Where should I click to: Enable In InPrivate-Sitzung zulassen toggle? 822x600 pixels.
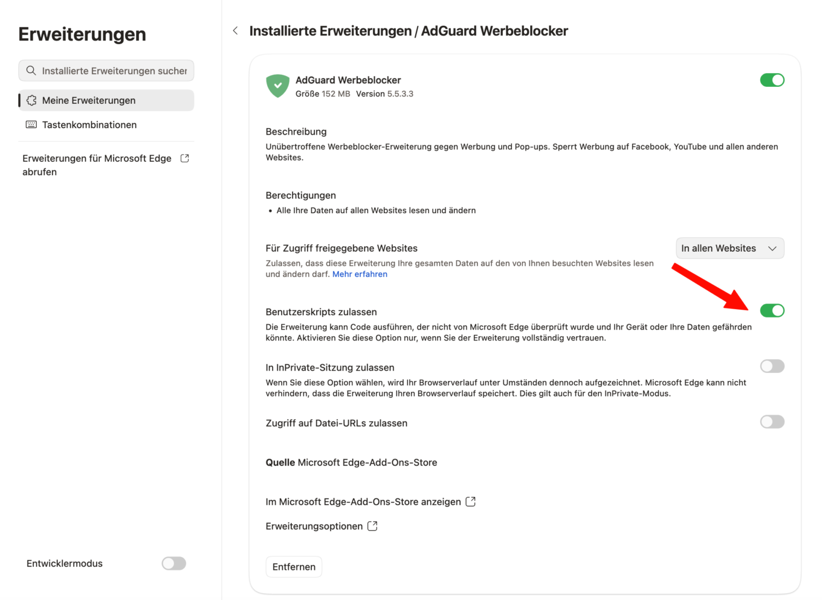point(772,366)
